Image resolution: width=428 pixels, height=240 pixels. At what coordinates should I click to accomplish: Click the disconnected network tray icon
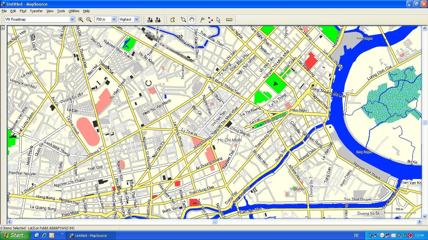pos(388,236)
